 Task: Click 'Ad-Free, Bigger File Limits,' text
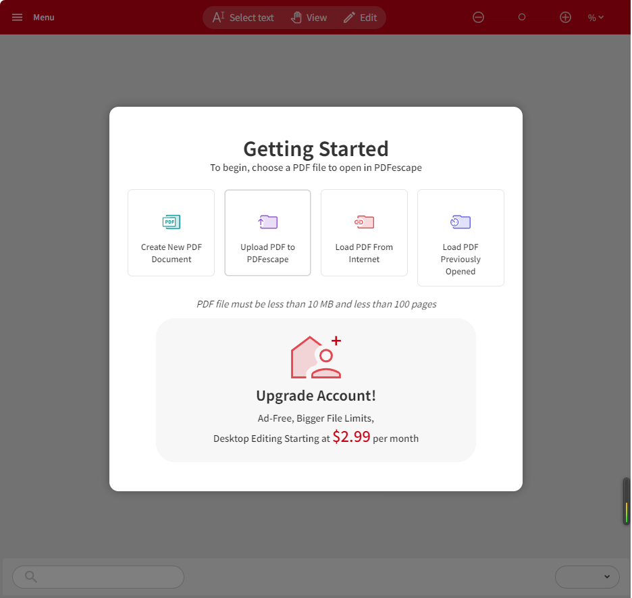coord(316,418)
